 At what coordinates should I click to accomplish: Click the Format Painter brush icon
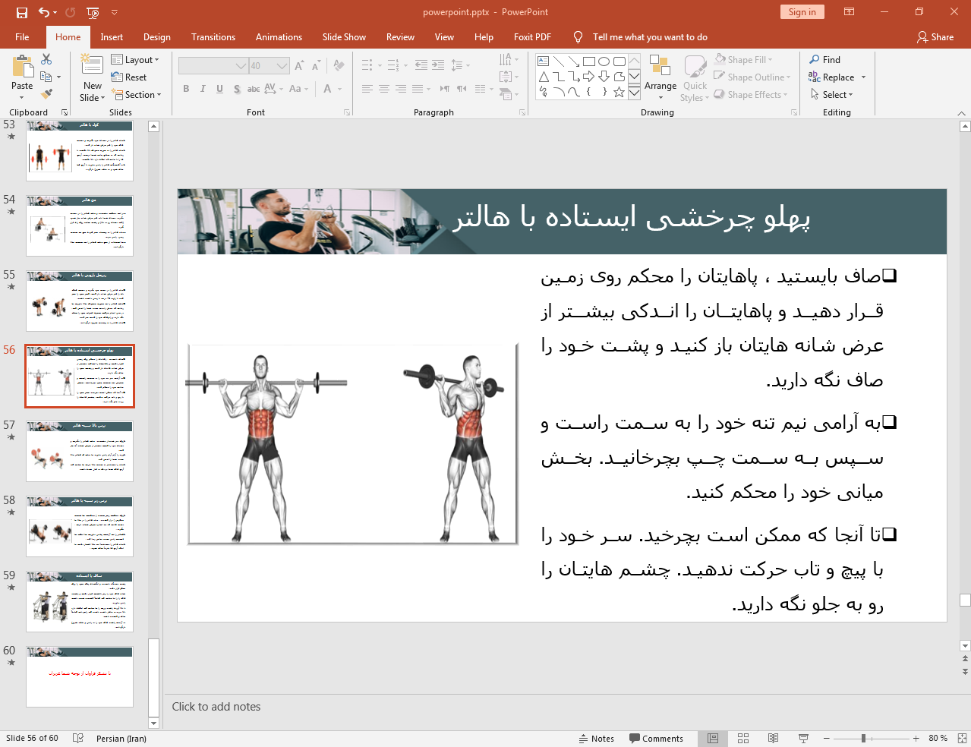coord(46,94)
